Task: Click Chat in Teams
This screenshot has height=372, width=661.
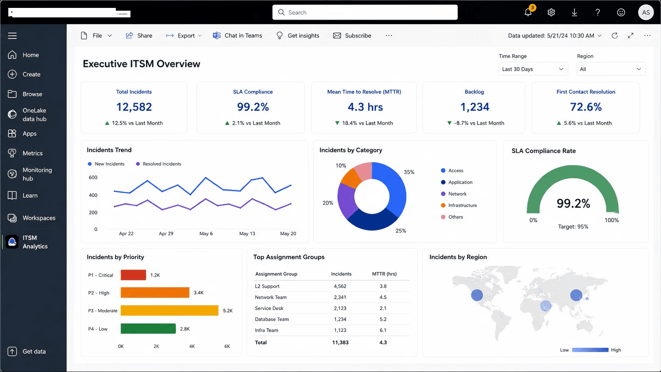Action: point(237,36)
